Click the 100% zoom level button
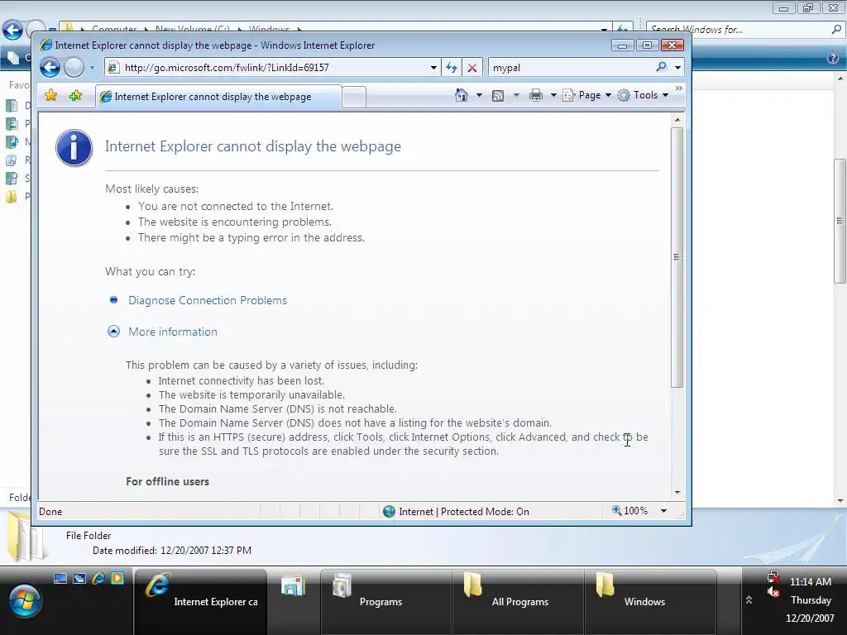The image size is (847, 635). point(630,511)
